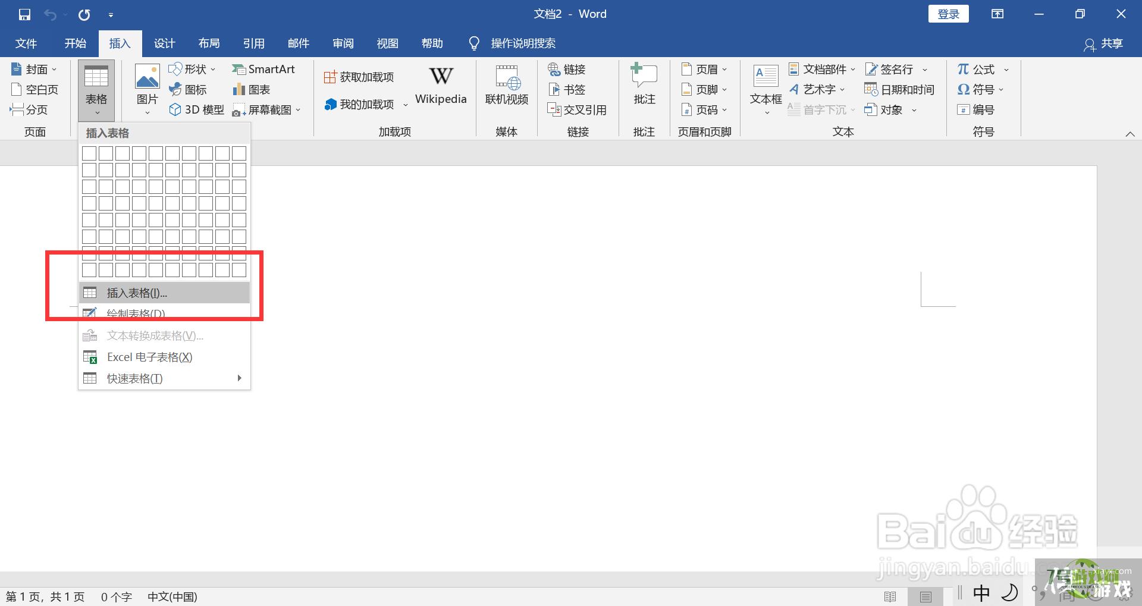The image size is (1142, 606).
Task: Click the 图片 picture icon
Action: (x=147, y=90)
